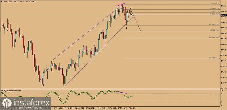Image resolution: width=227 pixels, height=110 pixels.
Task: Click the 1687.40 price axis value
Action: (224, 83)
